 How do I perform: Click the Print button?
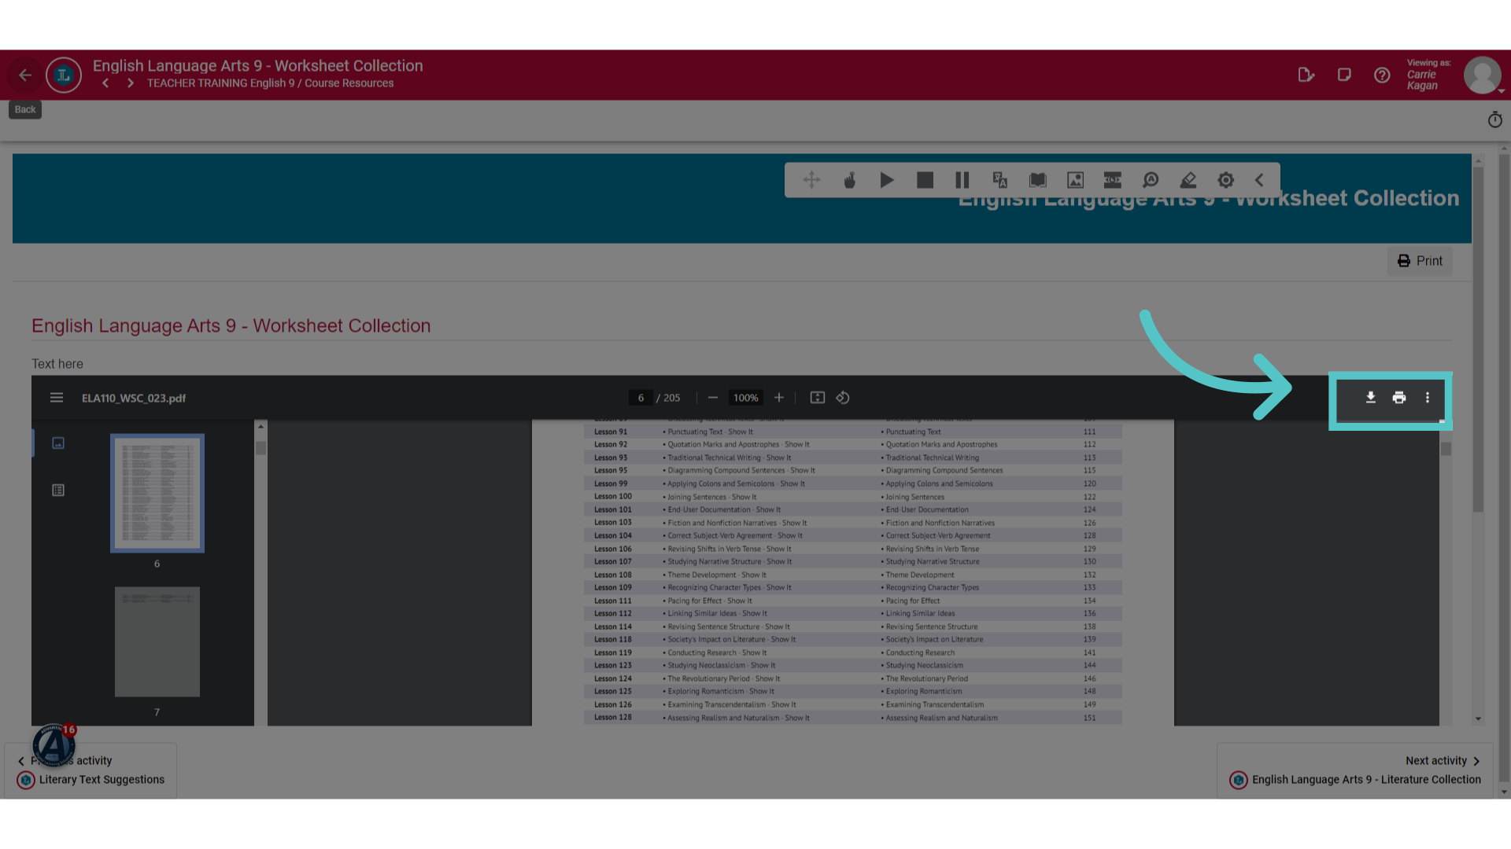pyautogui.click(x=1420, y=261)
